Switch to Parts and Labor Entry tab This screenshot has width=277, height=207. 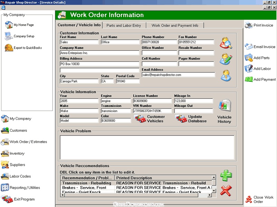tap(124, 26)
